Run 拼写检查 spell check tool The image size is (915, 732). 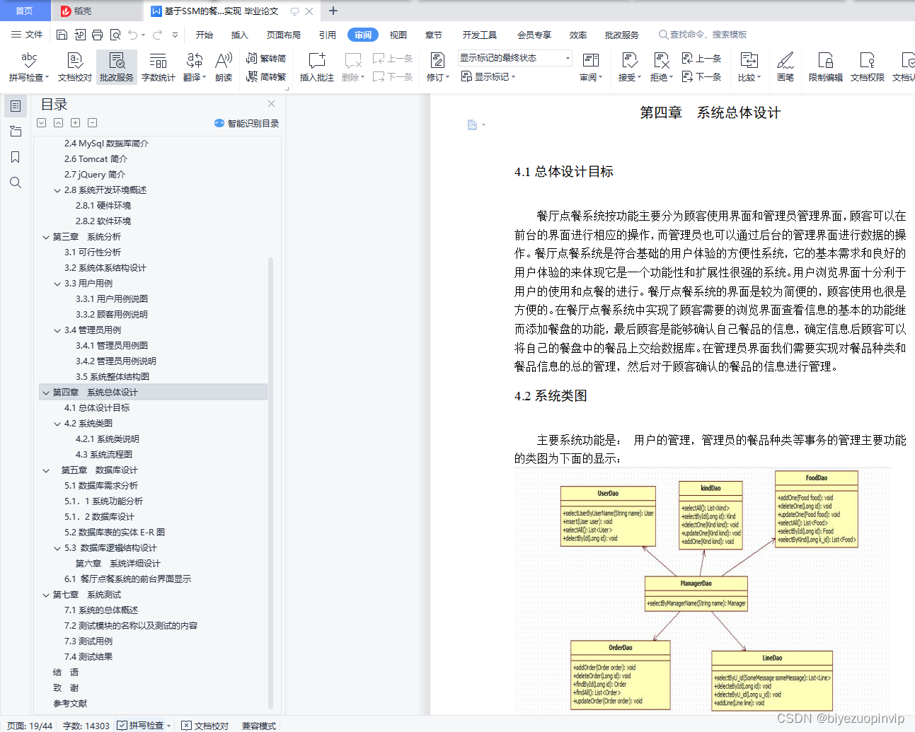(29, 67)
